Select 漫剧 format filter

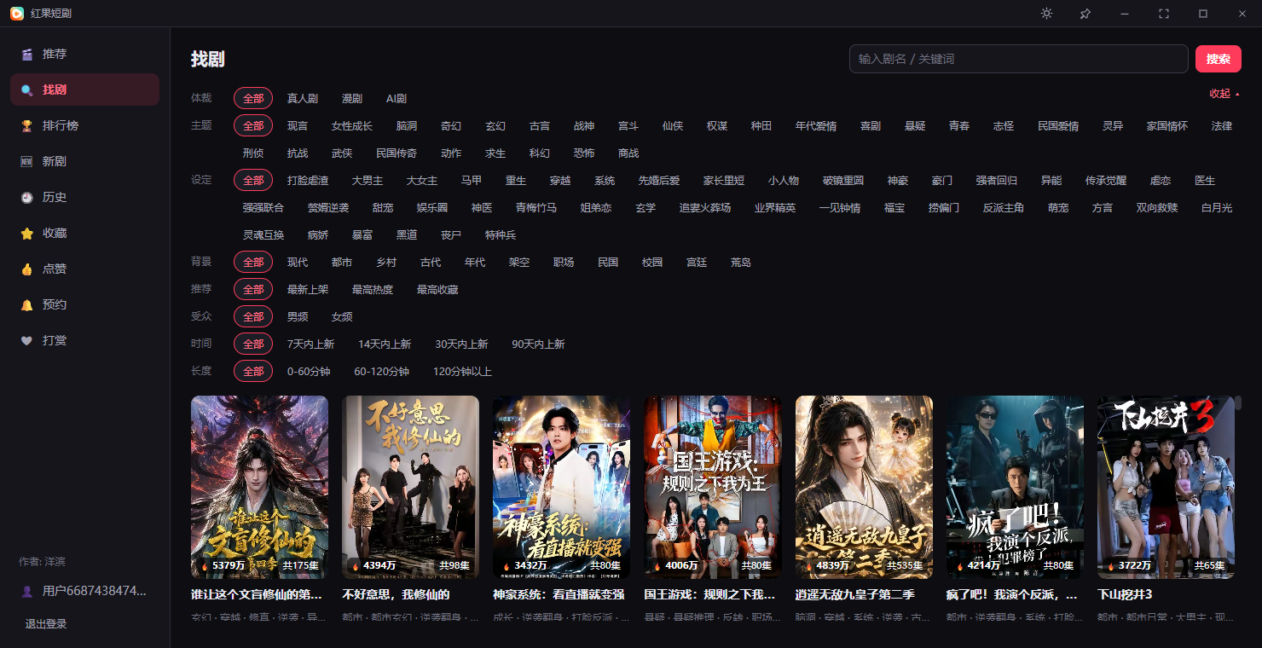coord(352,99)
